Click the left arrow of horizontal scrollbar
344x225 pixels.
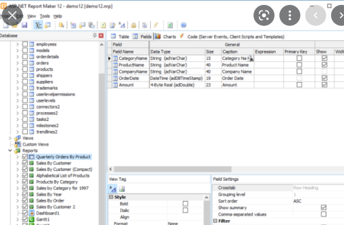coord(111,169)
